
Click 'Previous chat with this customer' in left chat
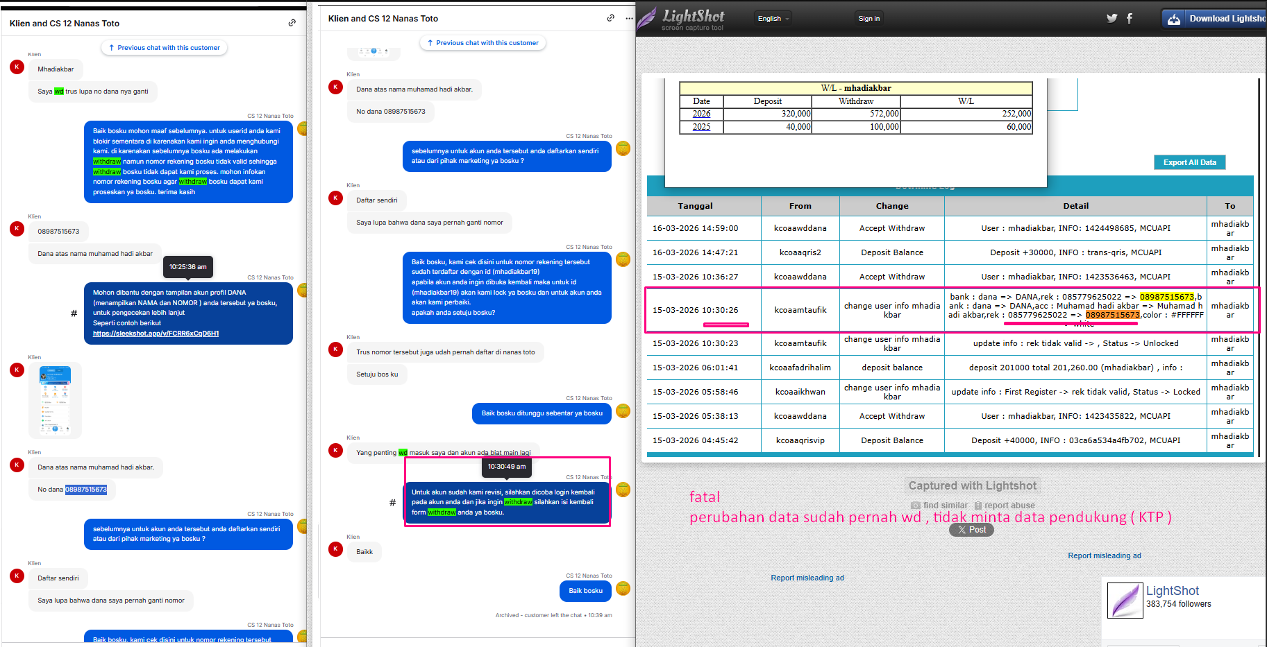[x=164, y=48]
